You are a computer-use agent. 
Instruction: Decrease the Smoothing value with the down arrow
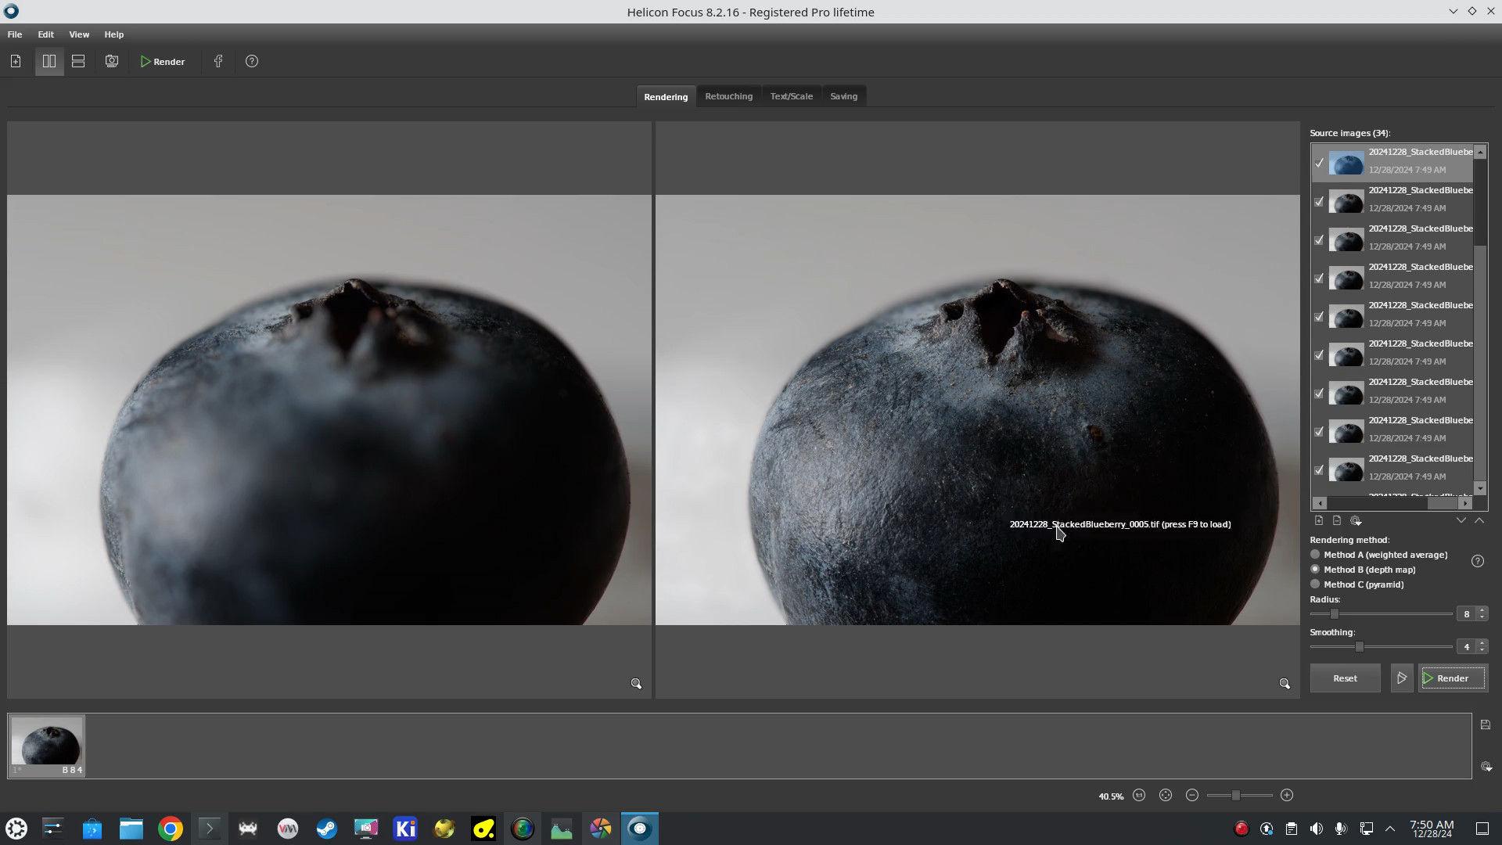(x=1482, y=650)
